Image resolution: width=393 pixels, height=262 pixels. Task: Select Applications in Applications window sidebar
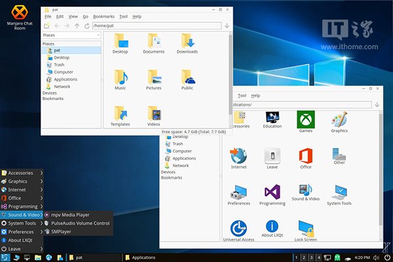point(190,159)
